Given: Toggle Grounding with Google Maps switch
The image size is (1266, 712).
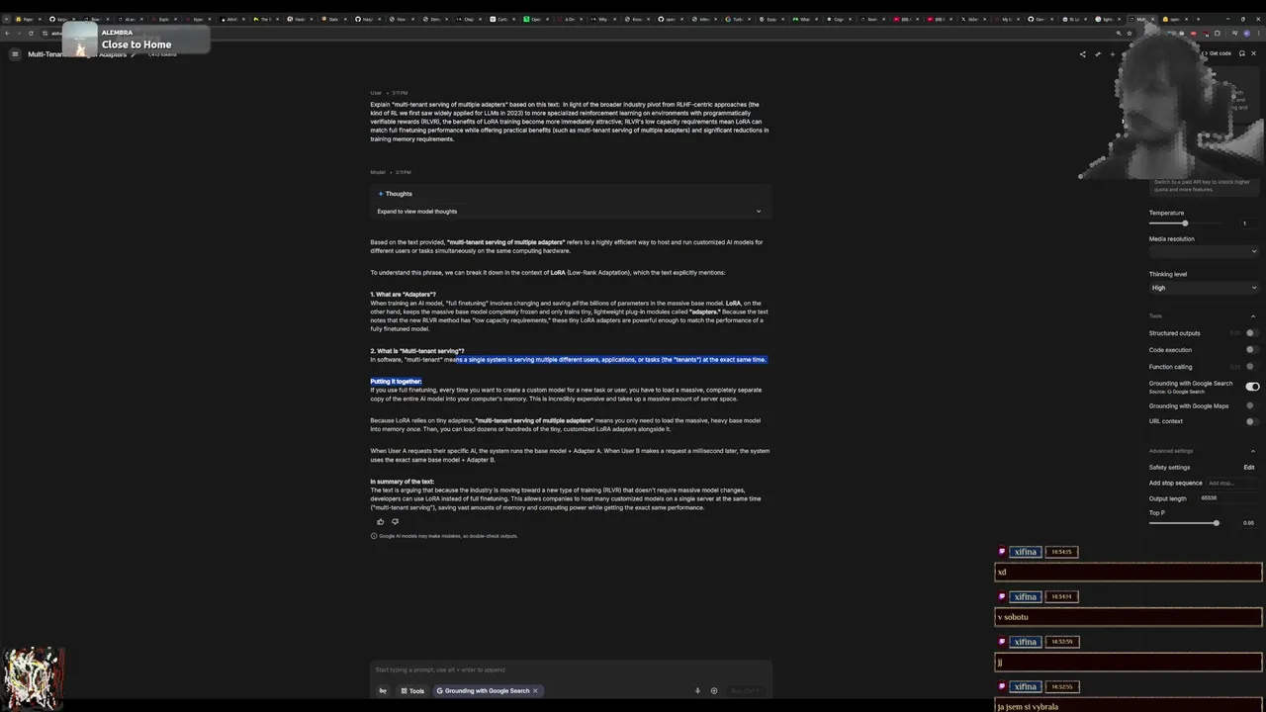Looking at the screenshot, I should 1251,405.
